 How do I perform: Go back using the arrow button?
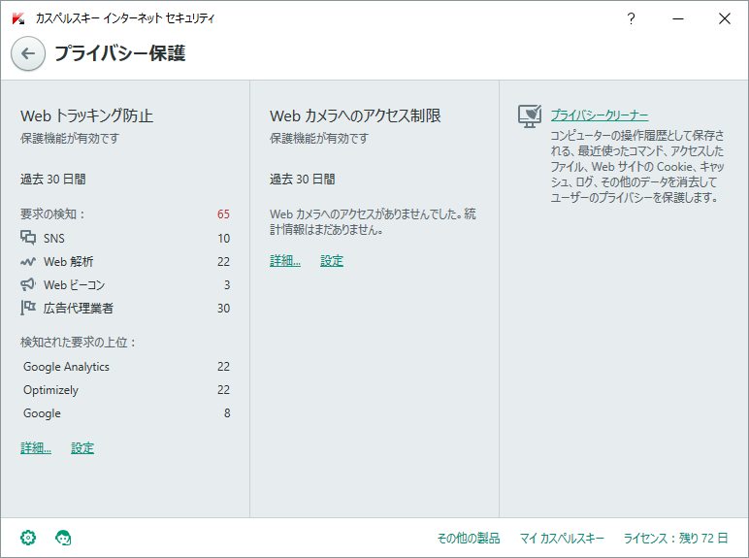point(28,53)
